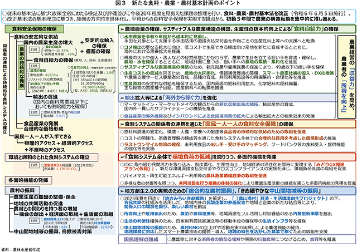Select the 環境と調和のとれた食料システムの確立 box

[x=51, y=157]
